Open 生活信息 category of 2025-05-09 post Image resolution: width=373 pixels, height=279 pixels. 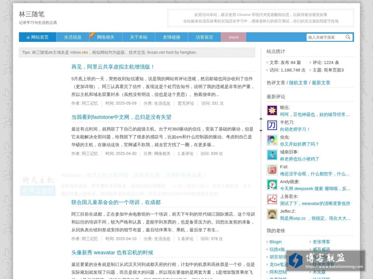(162, 103)
